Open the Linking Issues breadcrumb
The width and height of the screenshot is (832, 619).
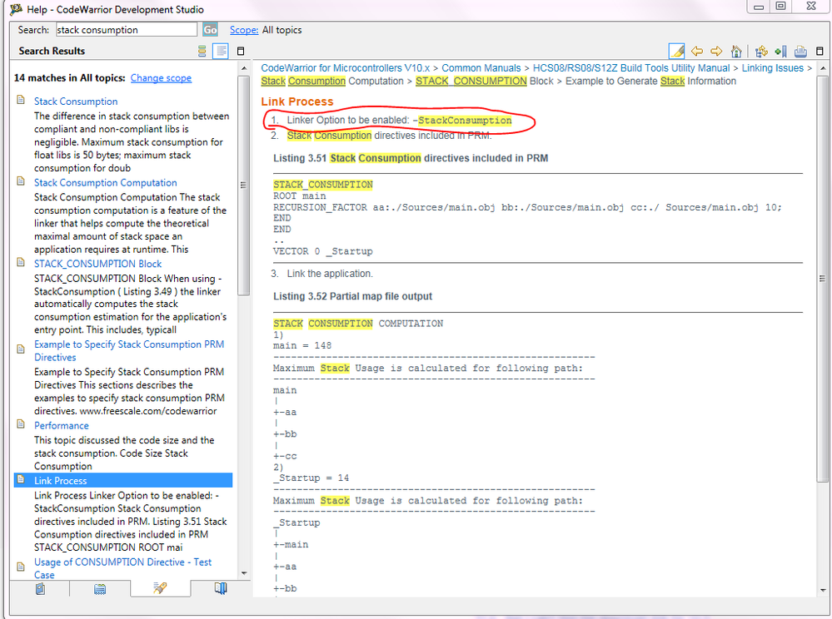click(x=773, y=68)
